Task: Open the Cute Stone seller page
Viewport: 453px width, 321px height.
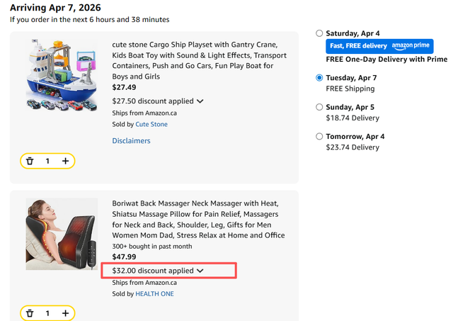Action: tap(151, 124)
